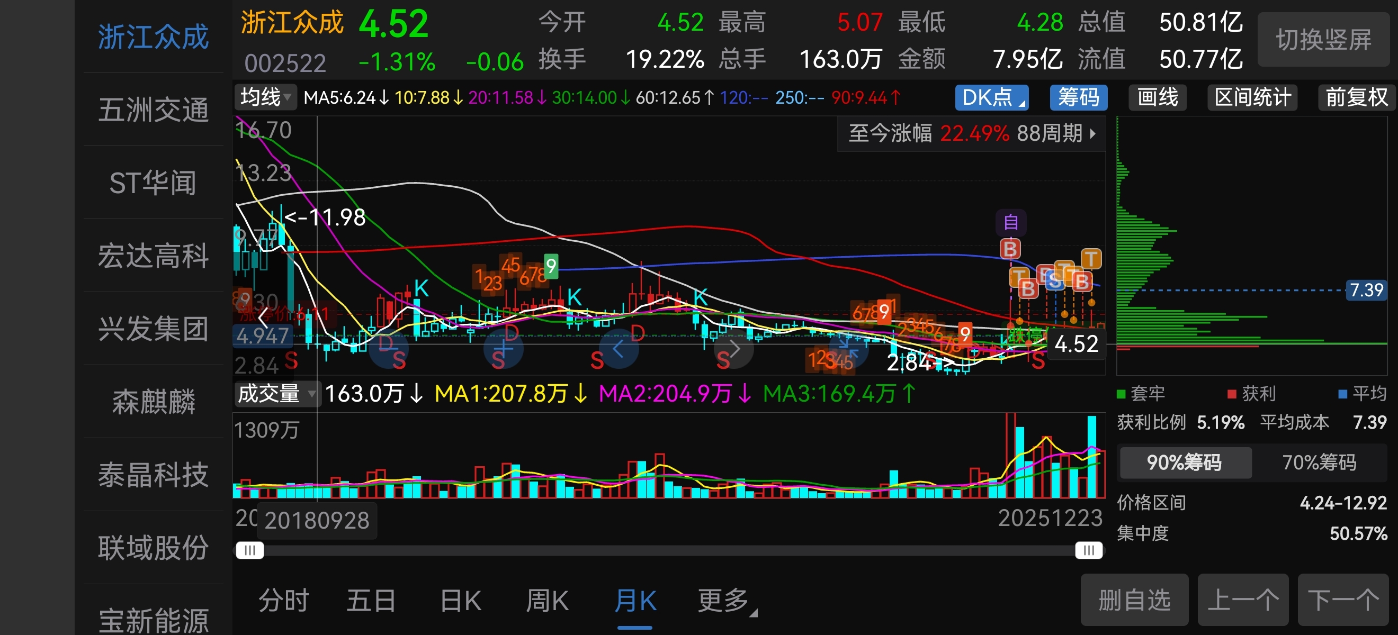Switch to the 分时 tab
Viewport: 1398px width, 635px height.
click(x=283, y=601)
